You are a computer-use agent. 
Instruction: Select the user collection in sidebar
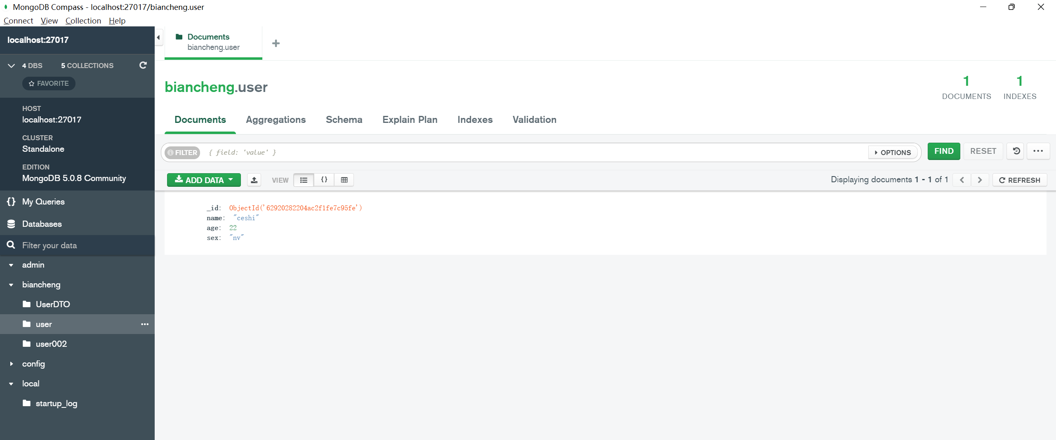(x=77, y=324)
